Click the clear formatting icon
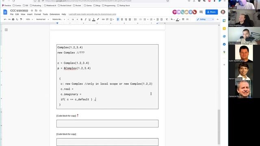 pyautogui.click(x=167, y=19)
